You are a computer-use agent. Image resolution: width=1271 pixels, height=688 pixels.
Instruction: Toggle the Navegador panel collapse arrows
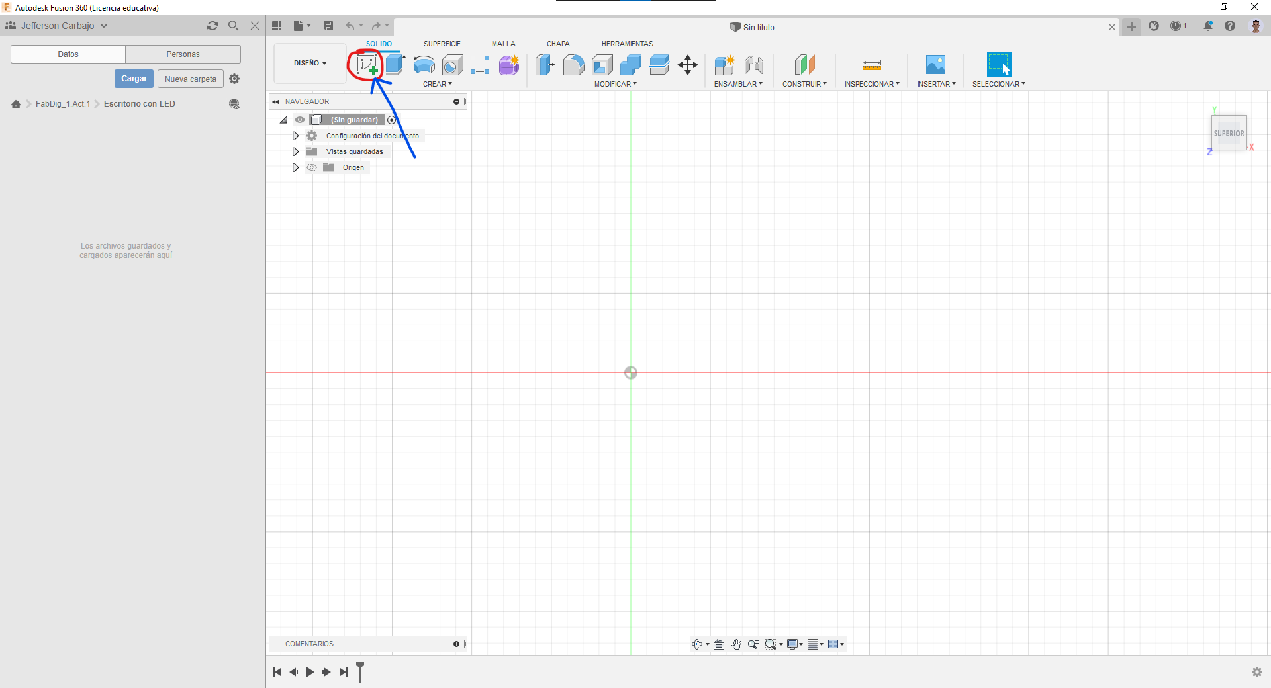pyautogui.click(x=276, y=101)
